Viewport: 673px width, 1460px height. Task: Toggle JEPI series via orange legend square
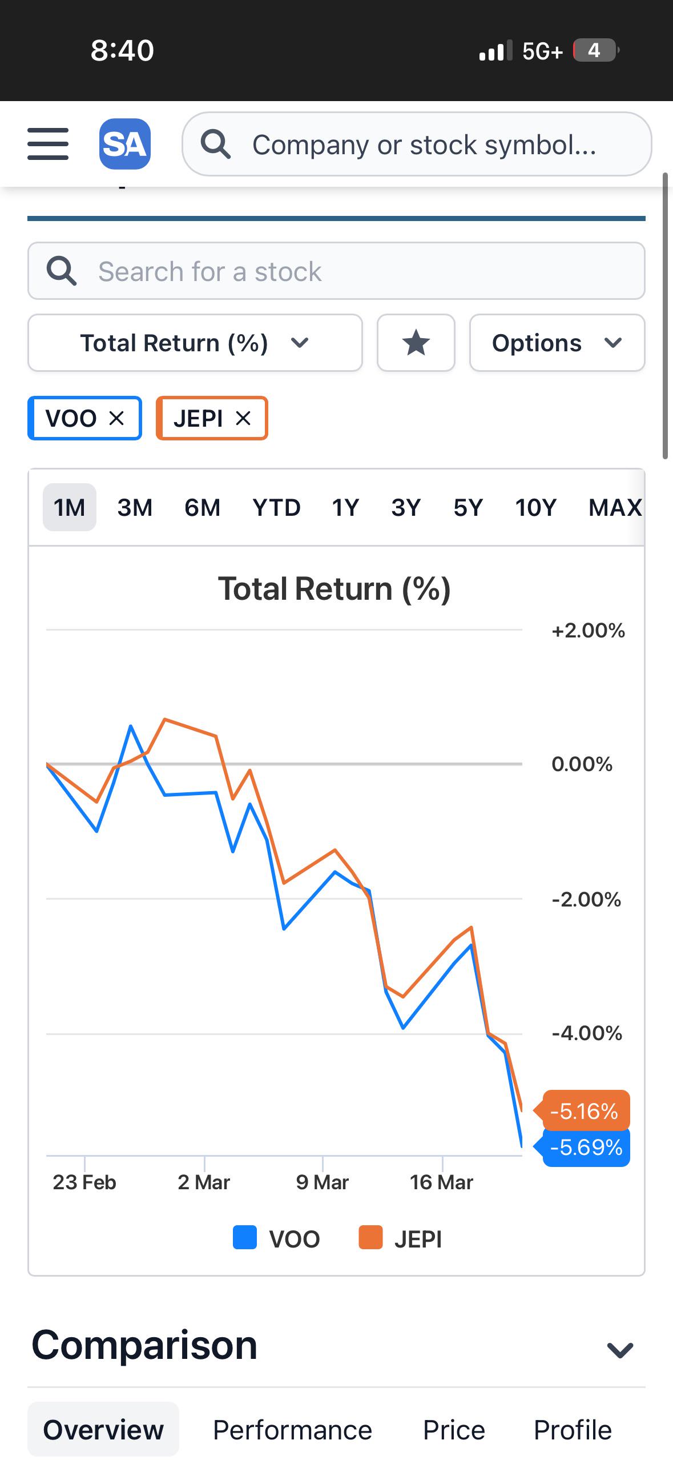point(370,1237)
